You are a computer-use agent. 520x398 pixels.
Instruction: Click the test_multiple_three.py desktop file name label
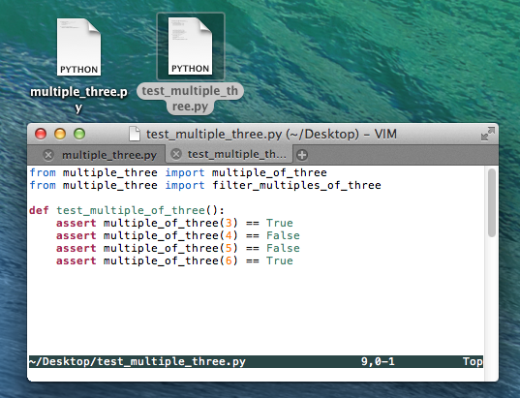[x=190, y=99]
